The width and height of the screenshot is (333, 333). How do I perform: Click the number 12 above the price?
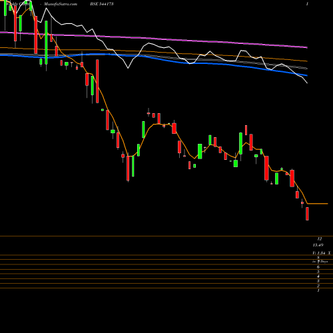[320, 239]
